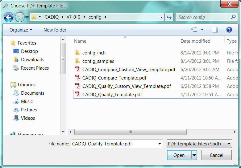Sort files by Type column
This screenshot has width=241, height=168.
click(231, 41)
